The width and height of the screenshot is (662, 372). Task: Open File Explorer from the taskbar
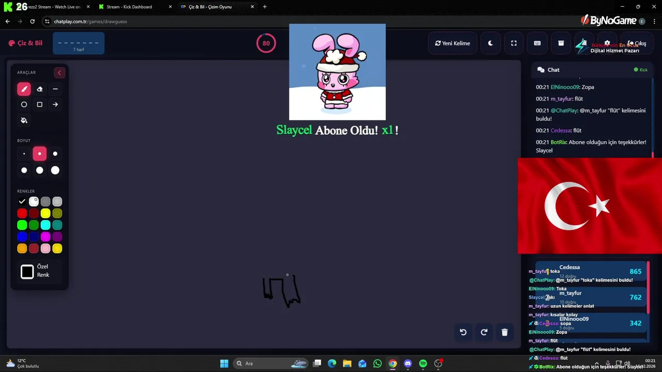tap(347, 363)
